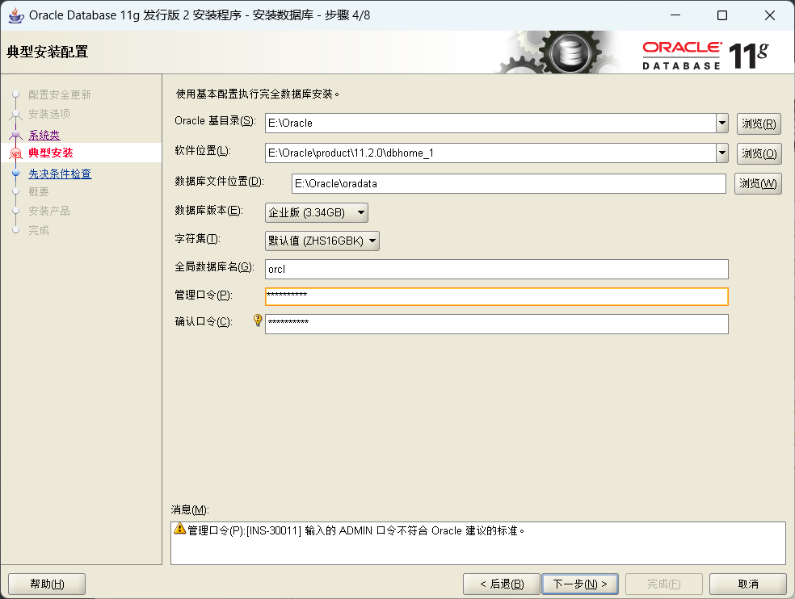Image resolution: width=795 pixels, height=599 pixels.
Task: Click the 典型安装 step icon in sidebar
Action: pos(15,153)
